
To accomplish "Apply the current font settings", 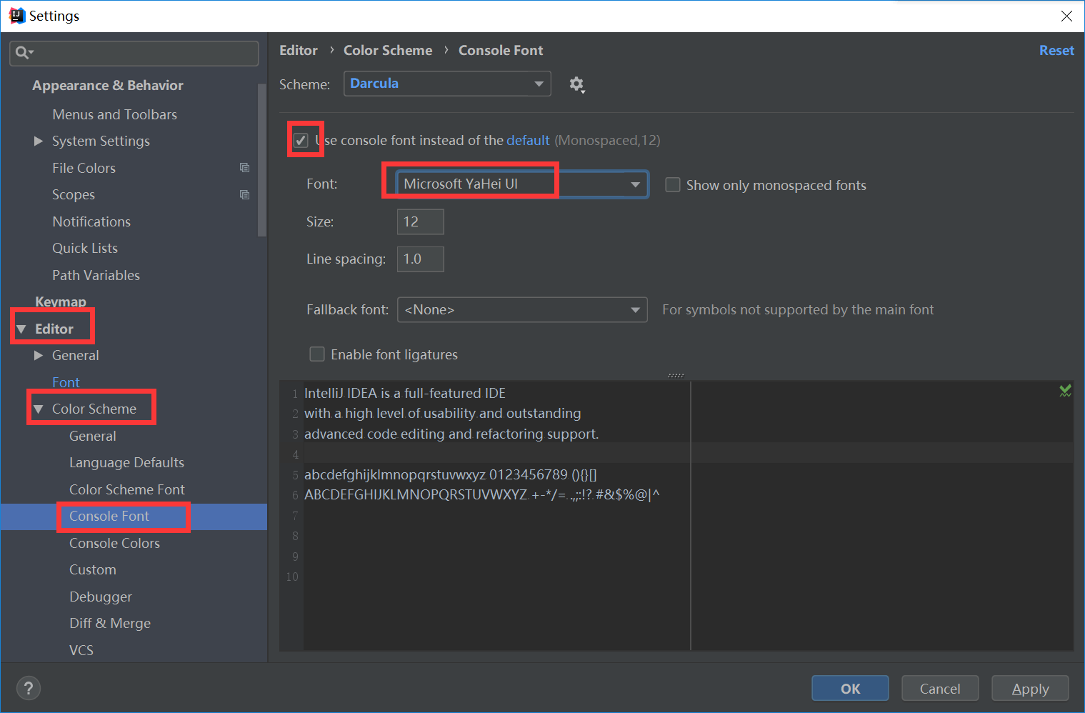I will click(x=1030, y=688).
